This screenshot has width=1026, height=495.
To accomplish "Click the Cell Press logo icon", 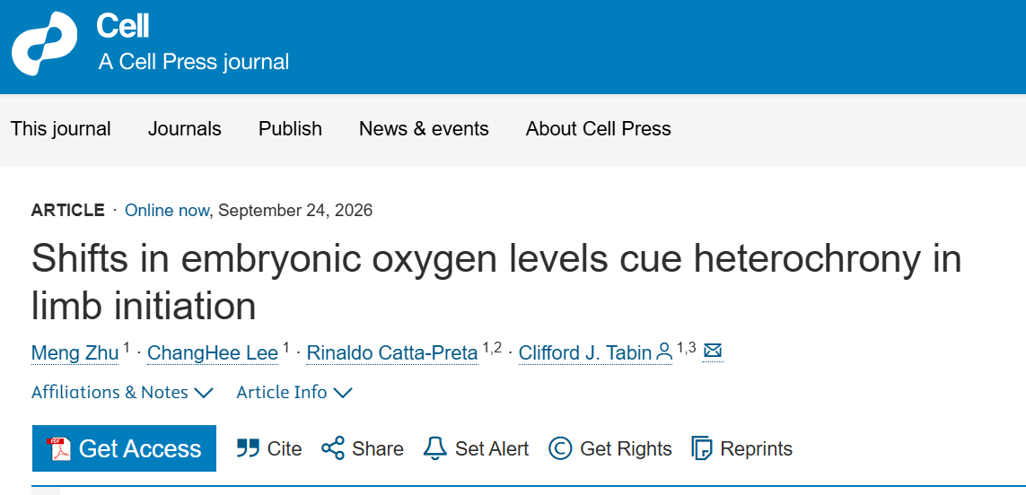I will (x=44, y=45).
